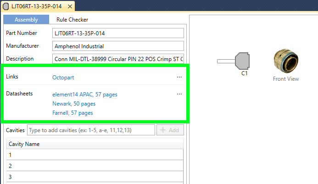Open the Newark 50 pages datasheet
Viewport: 318px width, 184px height.
[74, 104]
